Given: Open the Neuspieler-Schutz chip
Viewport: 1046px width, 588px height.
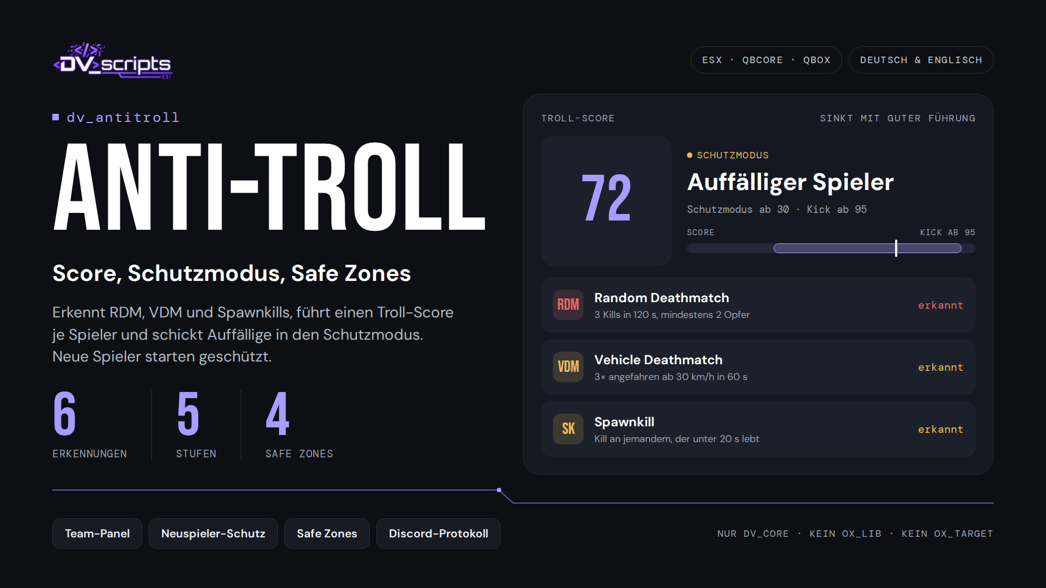Looking at the screenshot, I should [x=213, y=534].
